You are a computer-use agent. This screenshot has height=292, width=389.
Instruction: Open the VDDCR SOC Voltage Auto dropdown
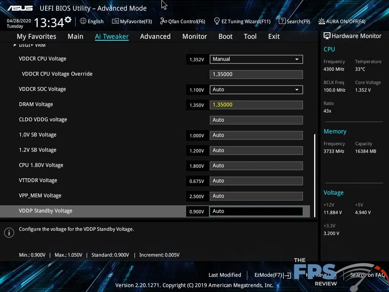pyautogui.click(x=256, y=90)
